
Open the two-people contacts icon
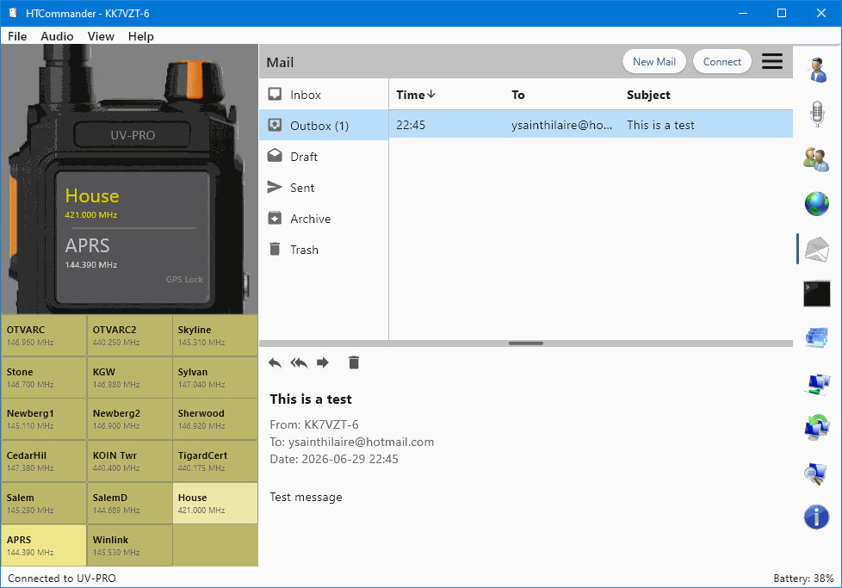817,159
